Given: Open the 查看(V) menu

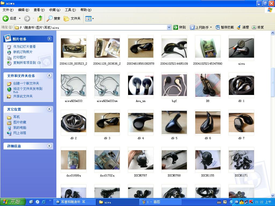Looking at the screenshot, I should tap(39, 10).
